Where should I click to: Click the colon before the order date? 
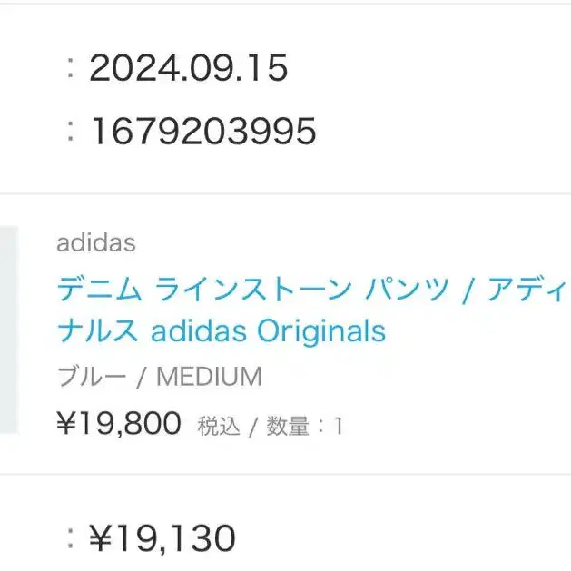tap(71, 69)
